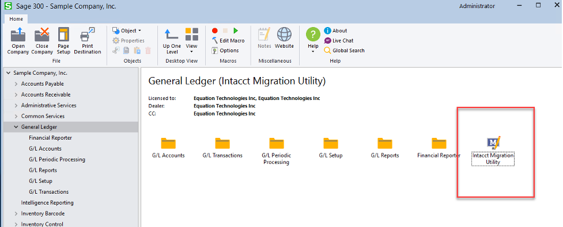Open the Help dropdown
Screen dimensions: 563x227
click(313, 41)
